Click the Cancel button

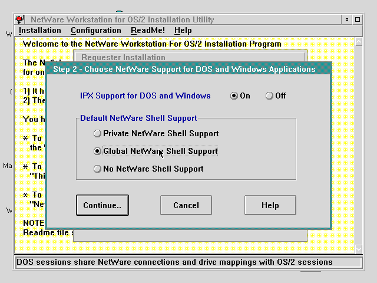click(186, 205)
